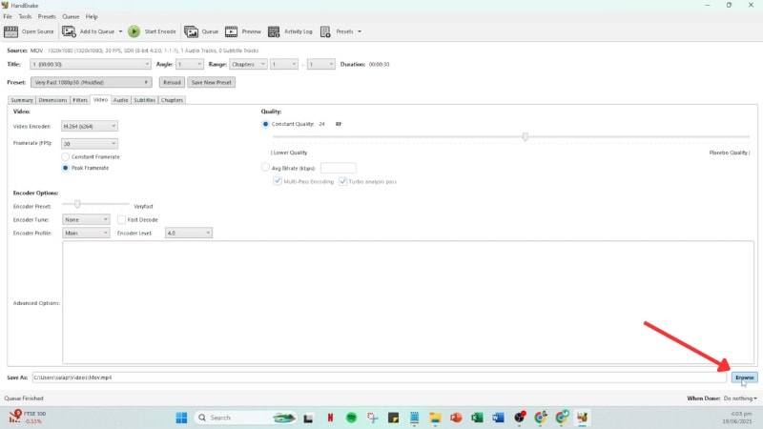Open the Presets menu in the menu bar

47,16
